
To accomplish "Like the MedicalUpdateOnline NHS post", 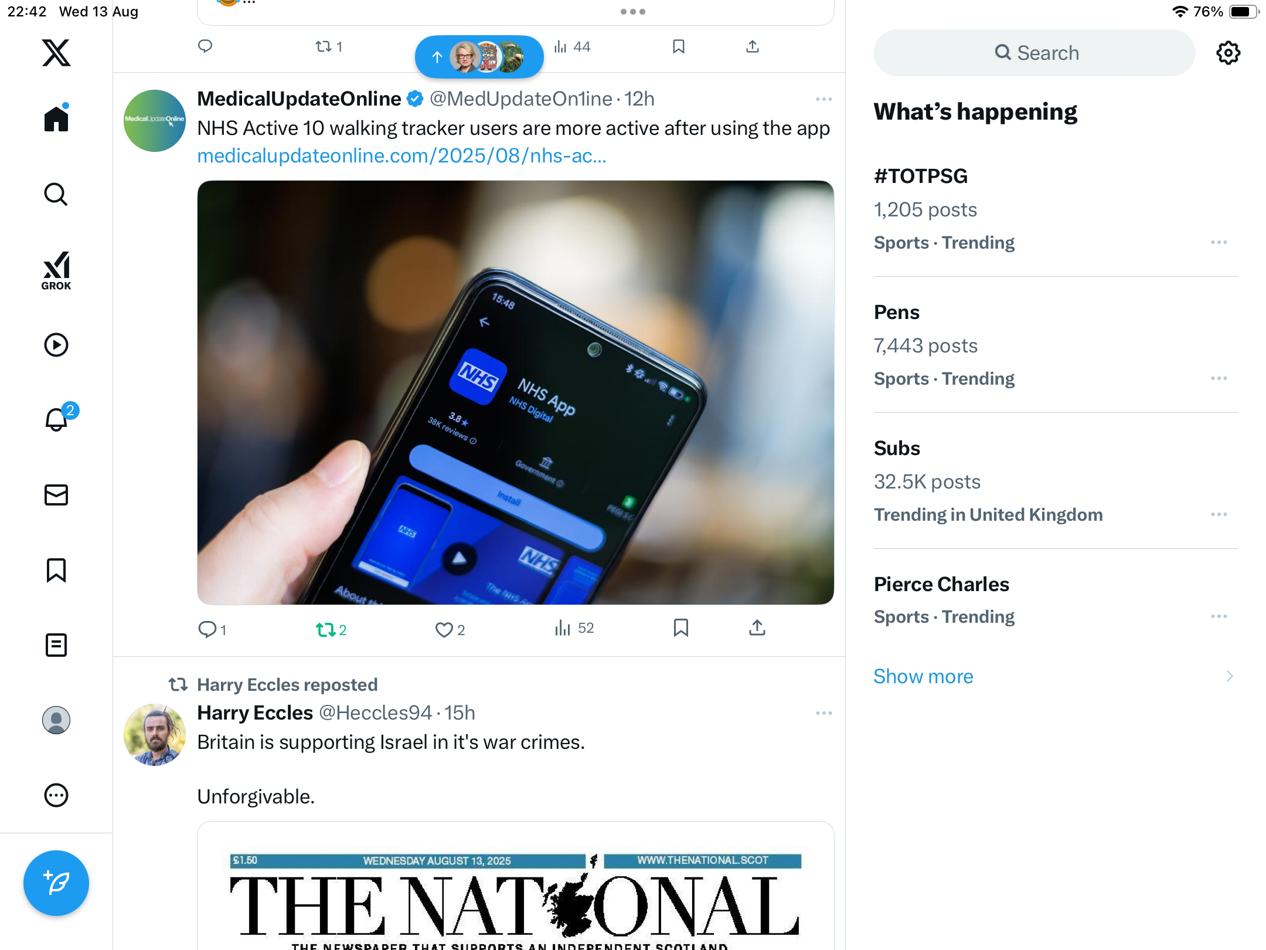I will [x=444, y=630].
